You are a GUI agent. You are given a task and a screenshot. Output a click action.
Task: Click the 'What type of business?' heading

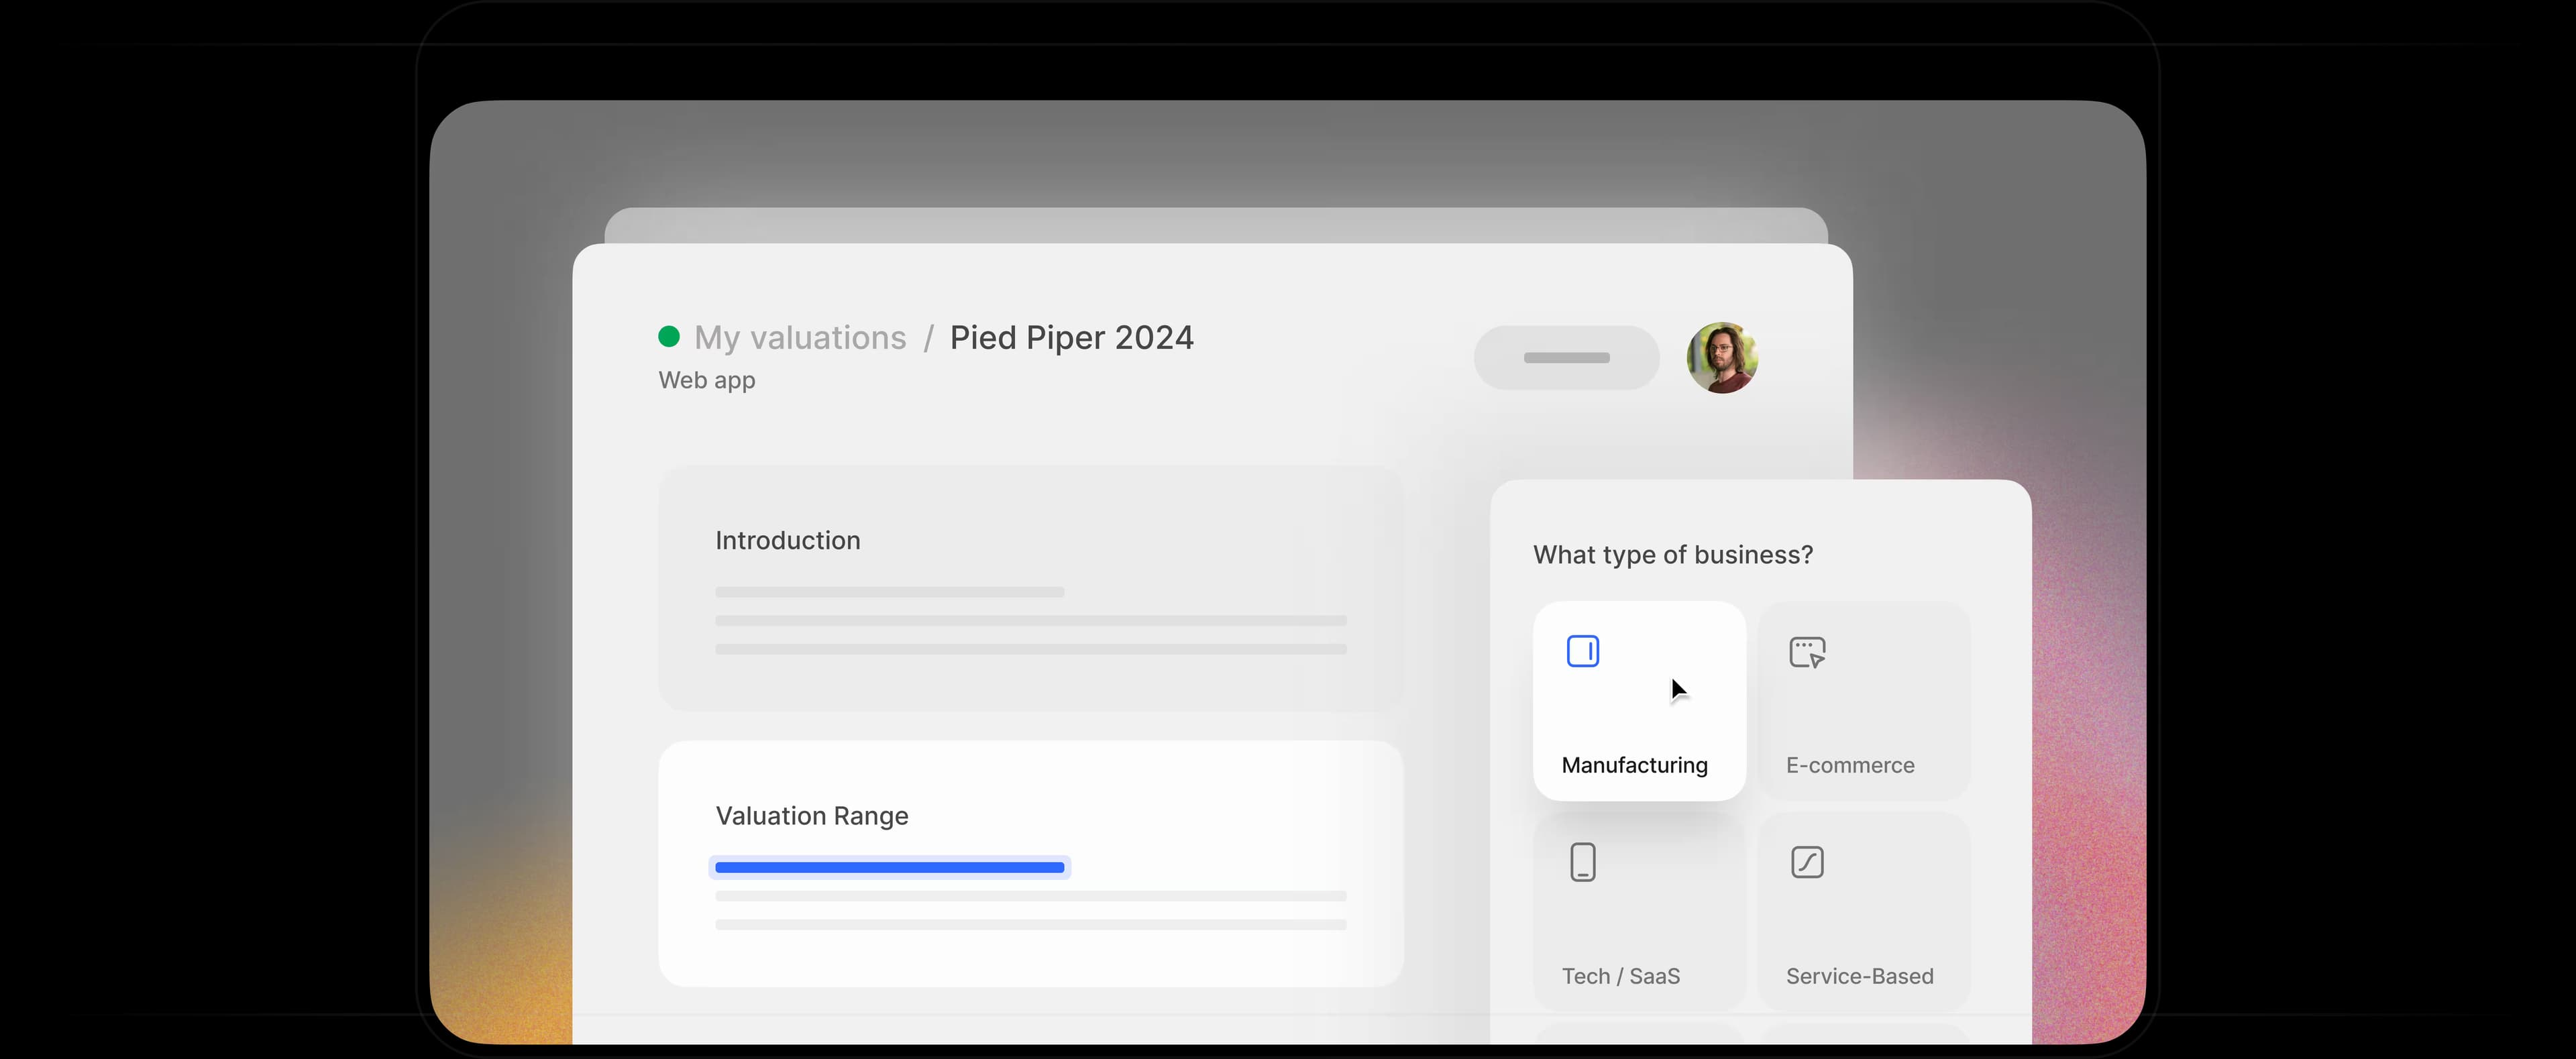coord(1673,555)
